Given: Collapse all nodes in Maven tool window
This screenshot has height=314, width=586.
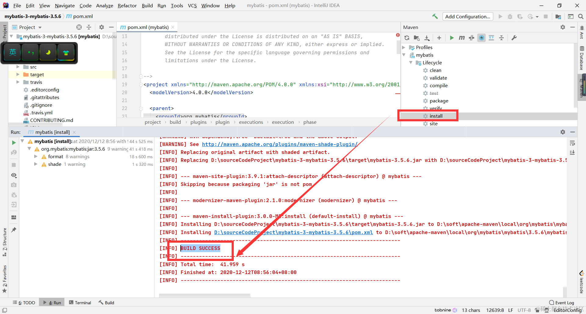Looking at the screenshot, I should [501, 38].
